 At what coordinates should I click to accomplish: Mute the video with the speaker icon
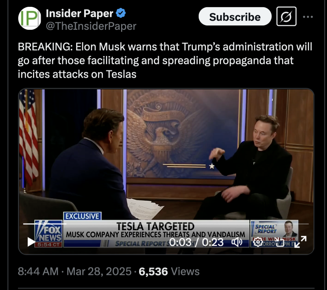tap(237, 242)
